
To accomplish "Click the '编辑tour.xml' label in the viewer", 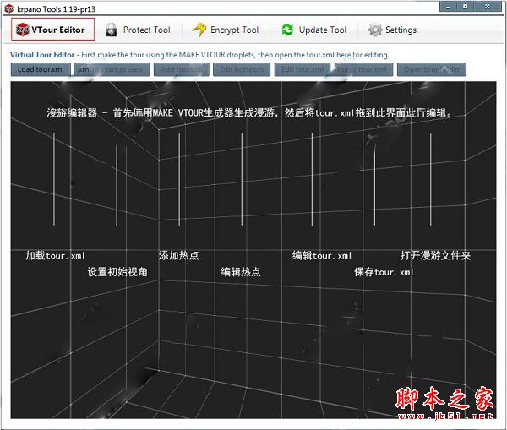I will click(x=322, y=256).
